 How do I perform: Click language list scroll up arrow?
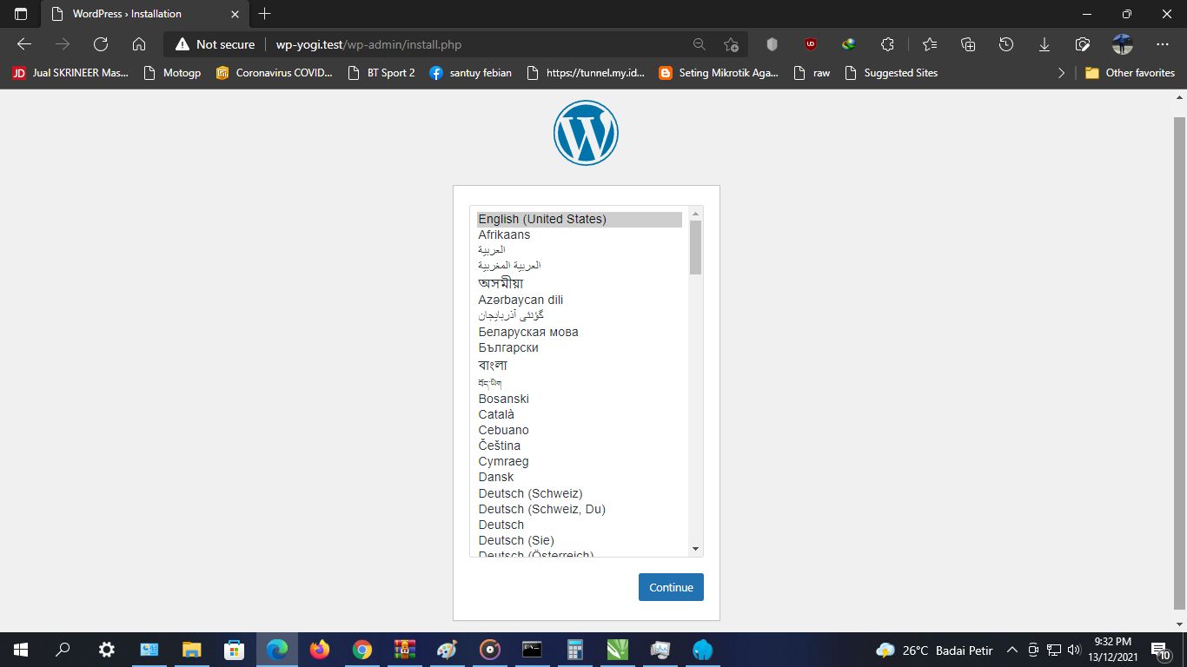695,214
